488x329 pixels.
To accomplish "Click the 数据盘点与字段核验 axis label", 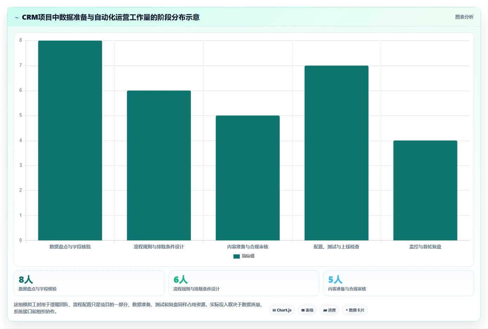I will (x=70, y=247).
